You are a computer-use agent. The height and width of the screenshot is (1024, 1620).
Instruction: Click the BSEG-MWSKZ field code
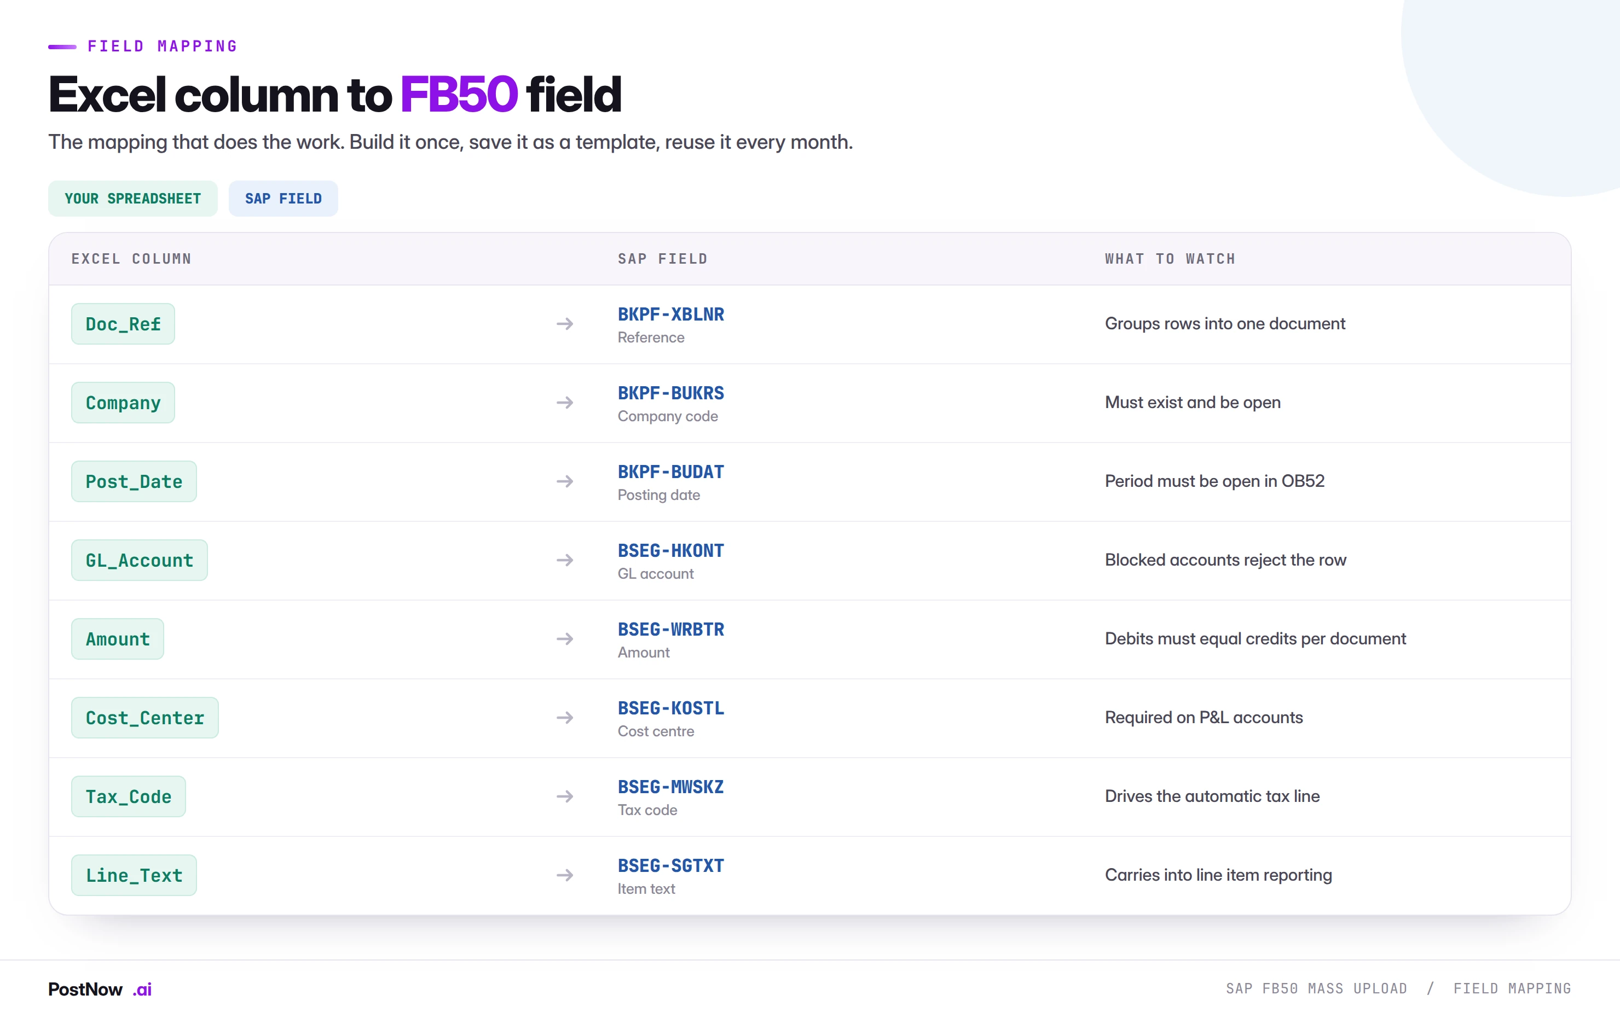coord(671,786)
